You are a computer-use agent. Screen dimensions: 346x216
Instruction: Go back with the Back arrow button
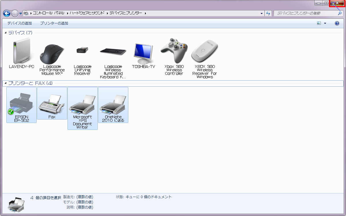coord(7,13)
